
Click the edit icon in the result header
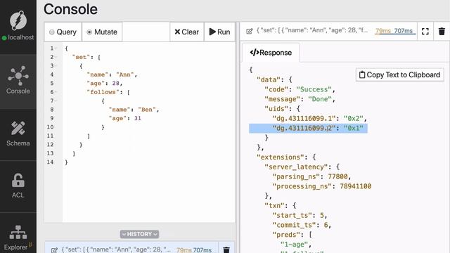pyautogui.click(x=250, y=31)
